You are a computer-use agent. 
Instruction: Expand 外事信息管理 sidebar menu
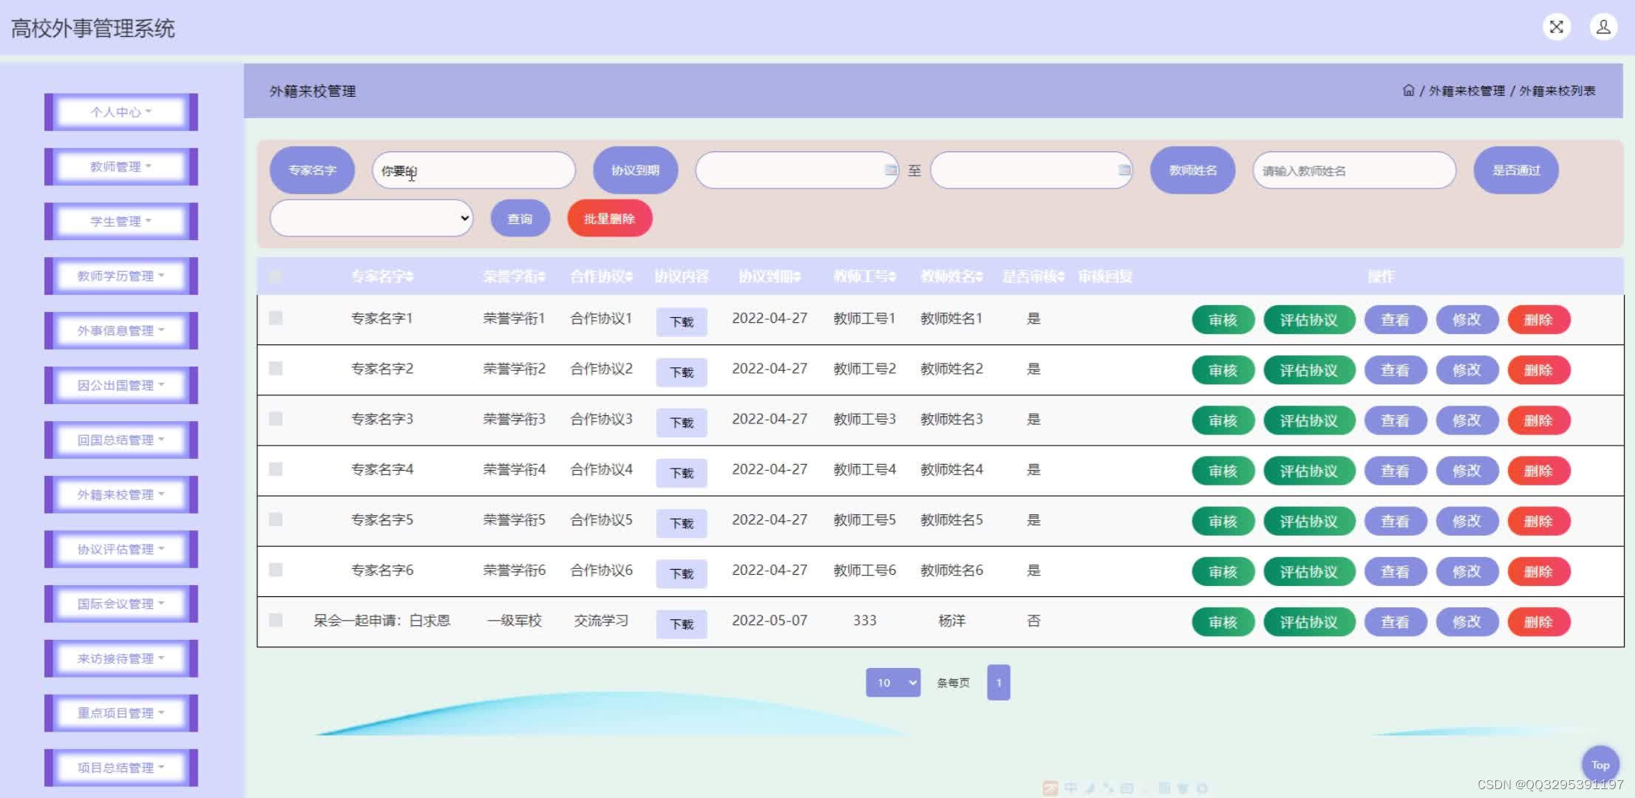(121, 330)
